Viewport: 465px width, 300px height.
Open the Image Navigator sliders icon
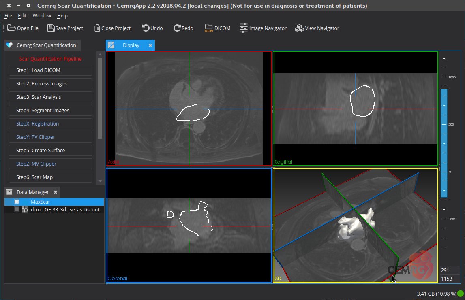pyautogui.click(x=244, y=28)
